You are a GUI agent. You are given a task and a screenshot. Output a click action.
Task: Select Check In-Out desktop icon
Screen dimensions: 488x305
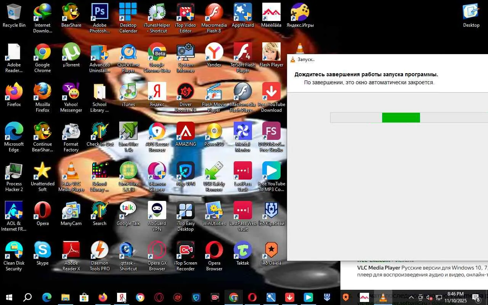[x=100, y=135]
